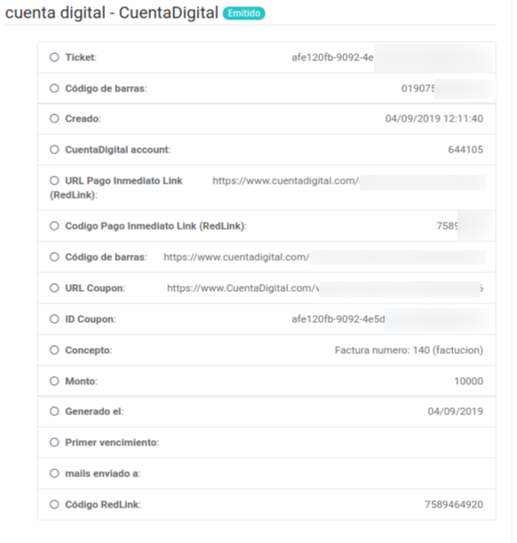Click the Emitido status badge
This screenshot has height=543, width=517.
(x=243, y=13)
